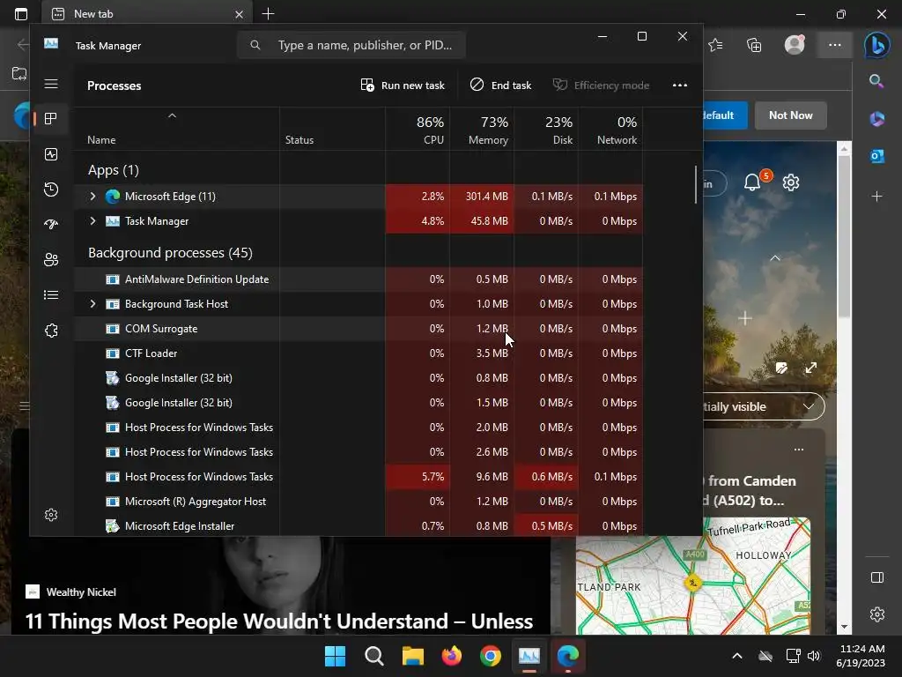Select COM Surrogate process row
This screenshot has height=677, width=902.
359,329
